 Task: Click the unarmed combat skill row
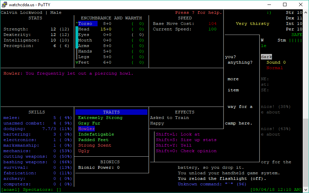tap(38, 123)
